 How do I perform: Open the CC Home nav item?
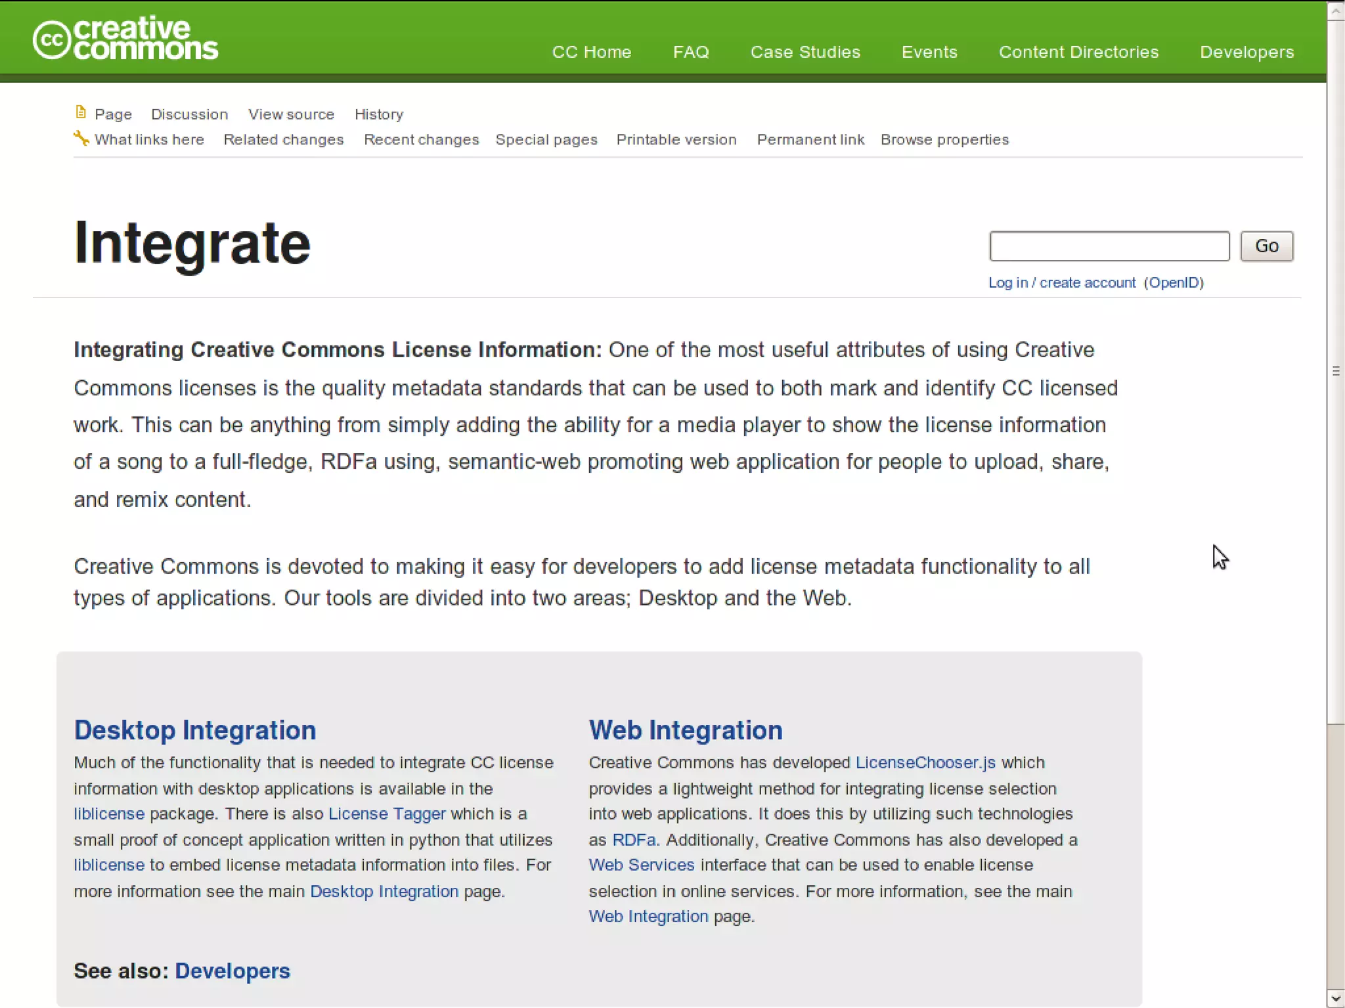591,52
